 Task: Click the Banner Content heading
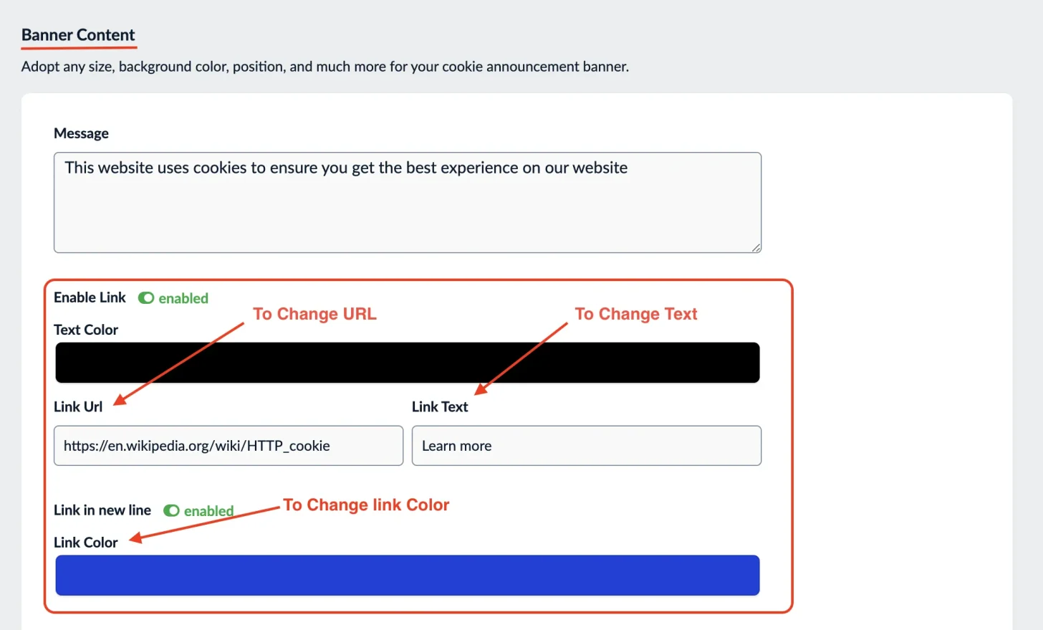click(78, 35)
